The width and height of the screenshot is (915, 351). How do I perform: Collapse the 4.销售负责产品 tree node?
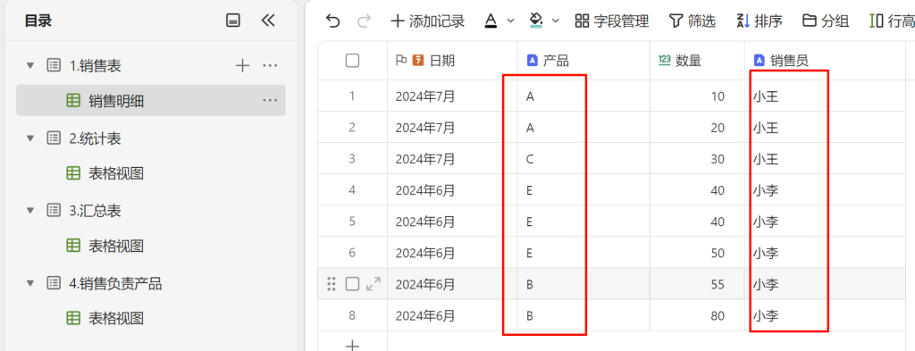[x=30, y=283]
